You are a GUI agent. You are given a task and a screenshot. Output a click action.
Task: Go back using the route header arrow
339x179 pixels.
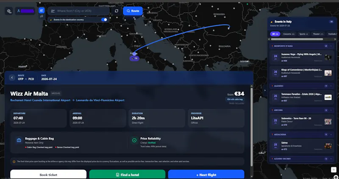12,78
